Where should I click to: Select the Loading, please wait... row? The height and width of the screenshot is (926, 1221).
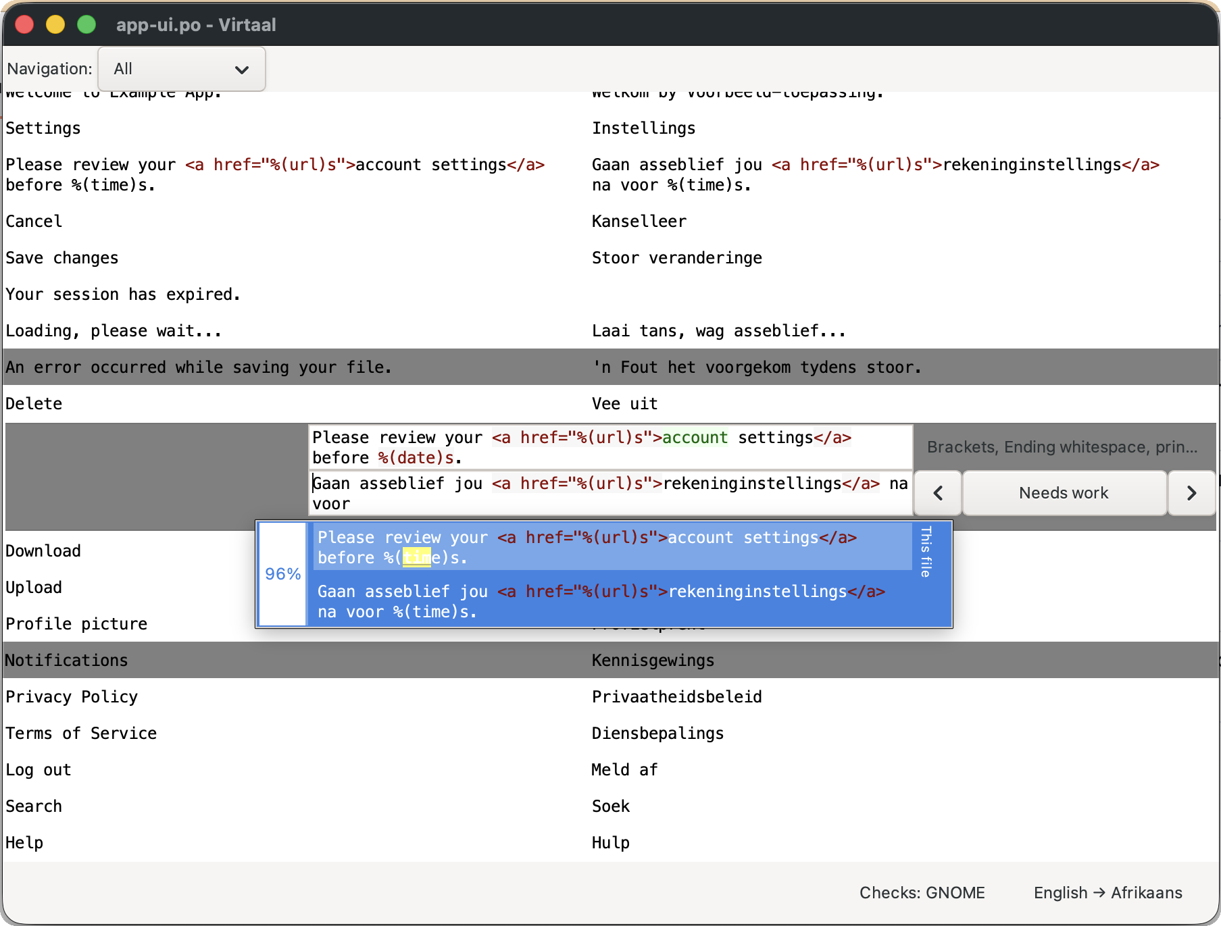click(611, 331)
